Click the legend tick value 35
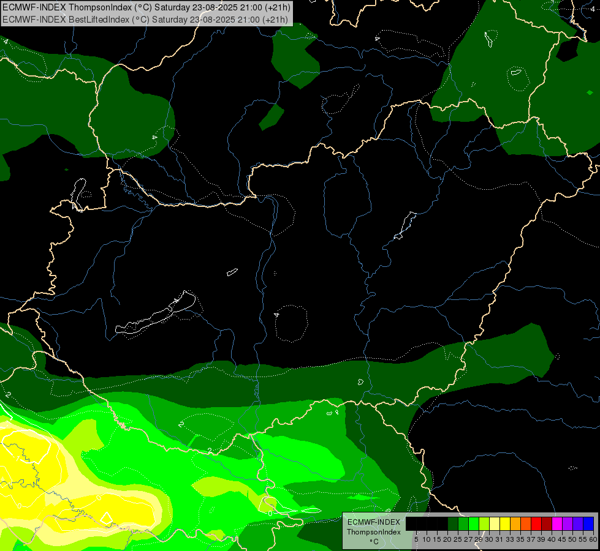The image size is (600, 551). click(x=520, y=539)
